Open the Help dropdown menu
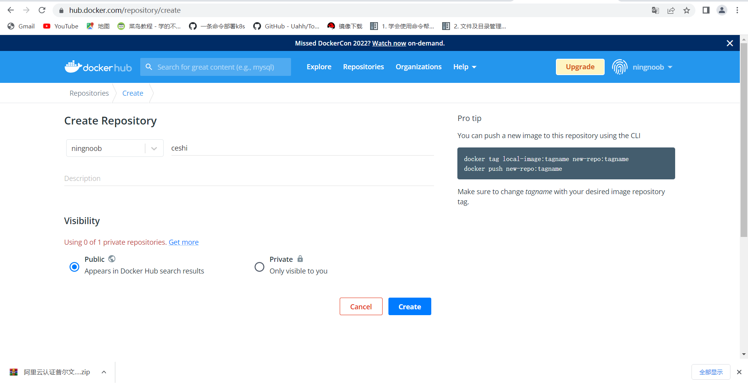The image size is (748, 384). point(465,67)
